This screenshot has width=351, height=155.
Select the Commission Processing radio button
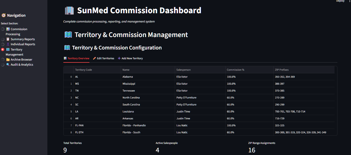coord(2,29)
